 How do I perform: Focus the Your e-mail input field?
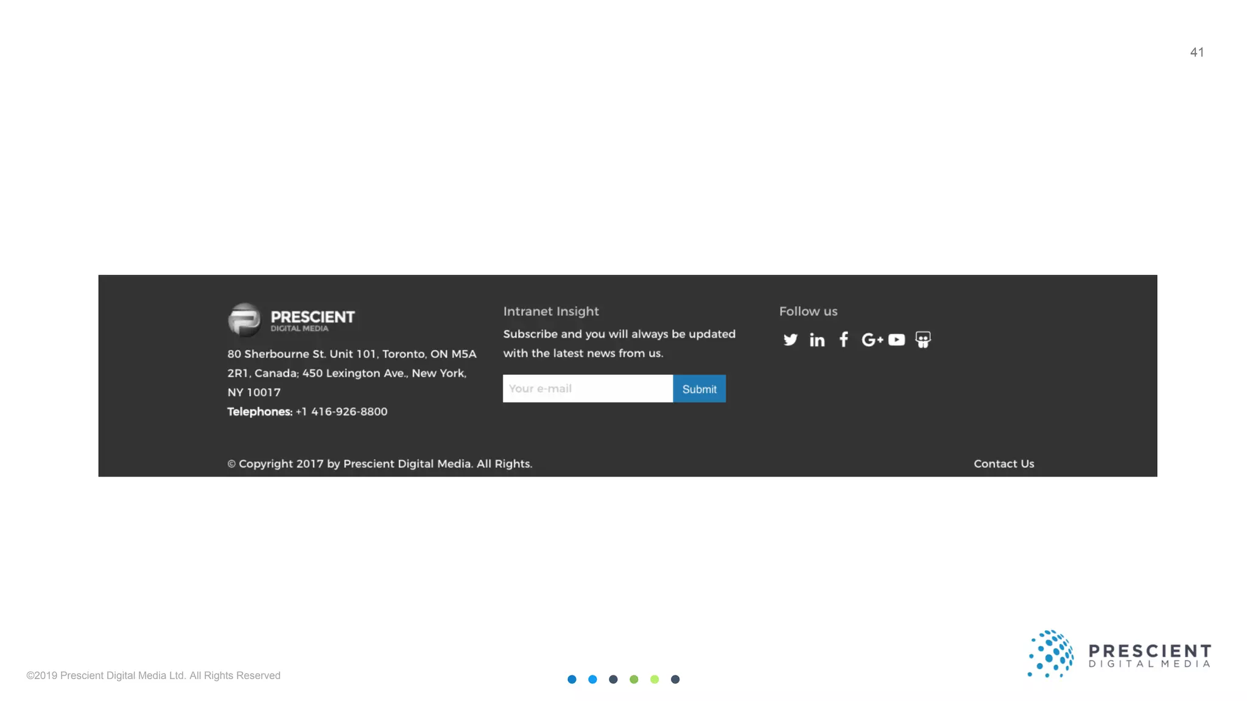point(588,389)
